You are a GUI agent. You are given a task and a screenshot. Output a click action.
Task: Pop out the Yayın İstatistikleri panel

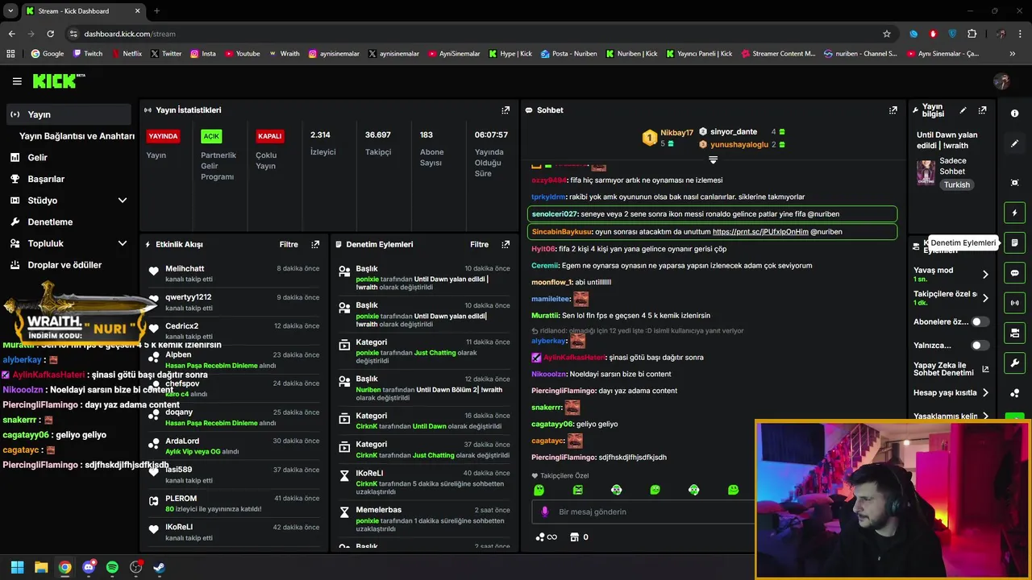tap(506, 110)
